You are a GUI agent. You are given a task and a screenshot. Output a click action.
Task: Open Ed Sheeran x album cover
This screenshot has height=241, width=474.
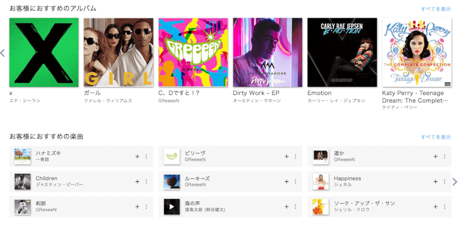pyautogui.click(x=44, y=53)
